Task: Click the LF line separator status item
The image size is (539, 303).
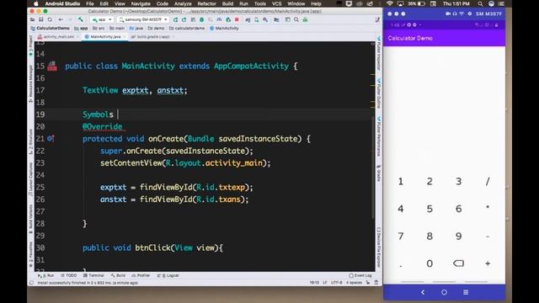Action: [x=325, y=283]
